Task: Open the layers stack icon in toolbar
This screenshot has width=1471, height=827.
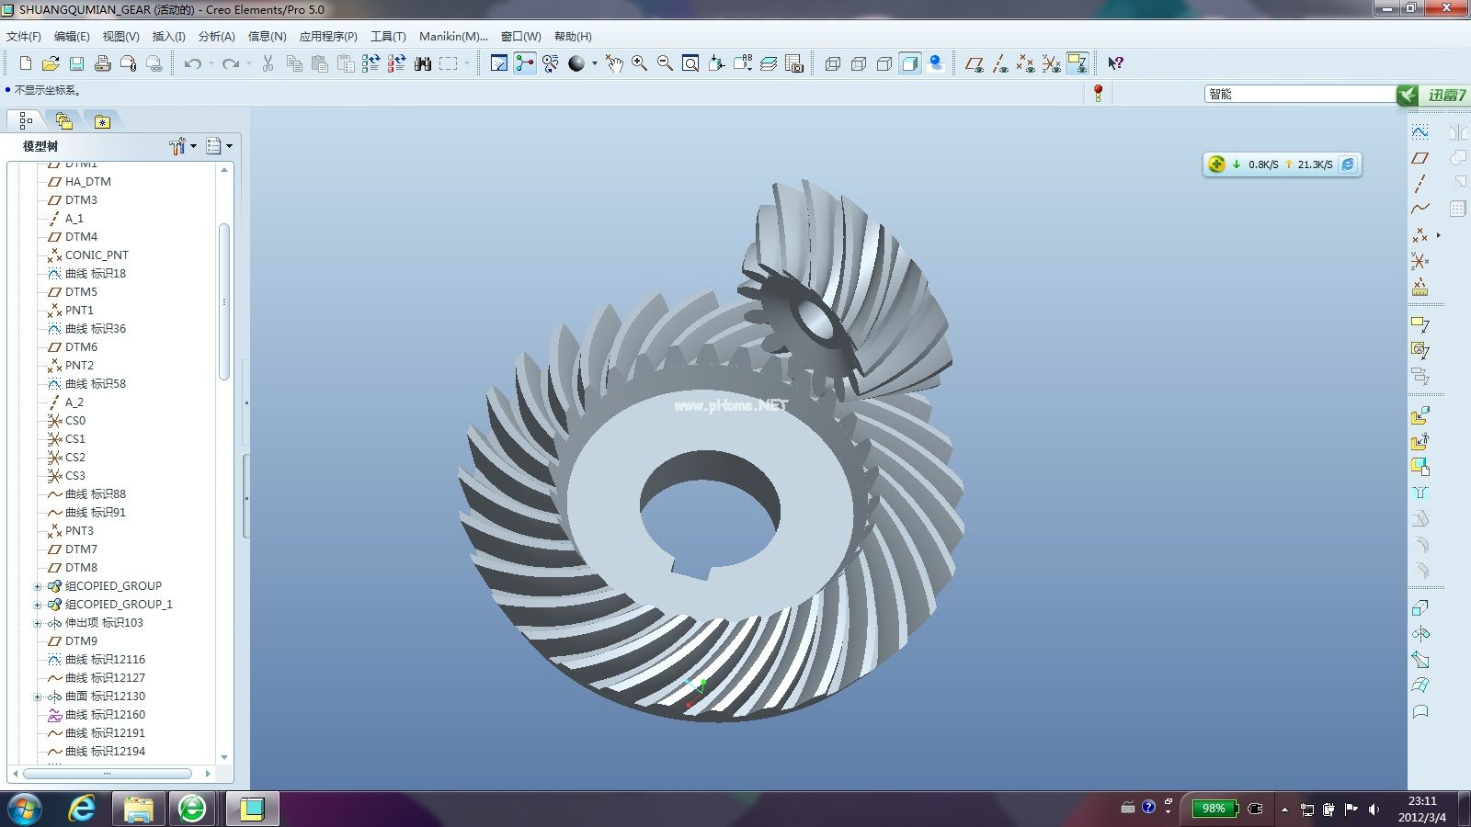Action: [x=769, y=63]
